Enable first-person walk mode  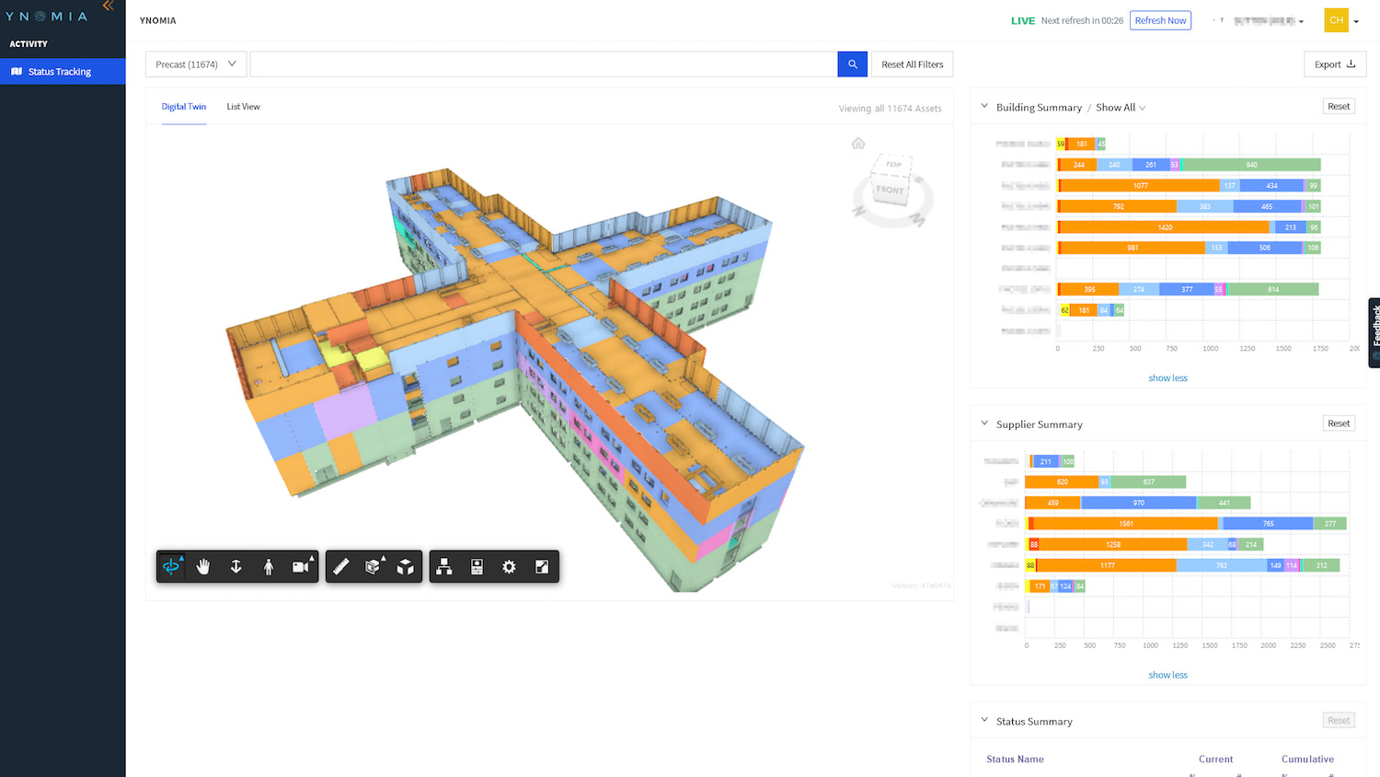(268, 566)
